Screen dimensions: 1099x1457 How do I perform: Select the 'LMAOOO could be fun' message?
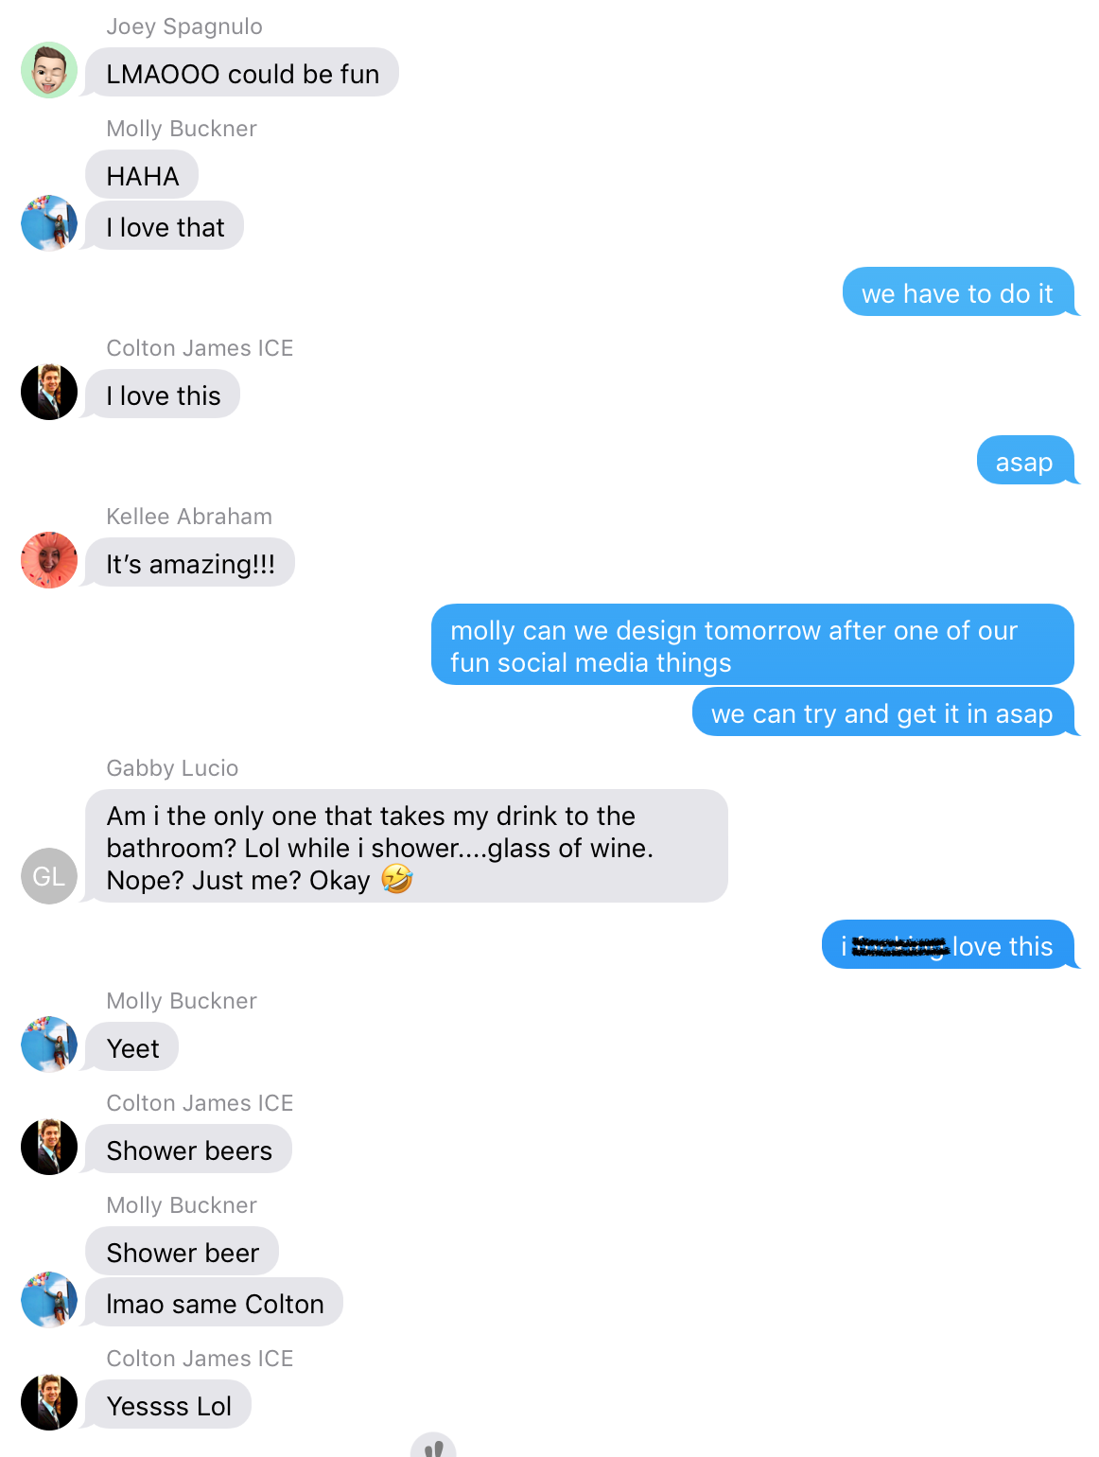242,73
